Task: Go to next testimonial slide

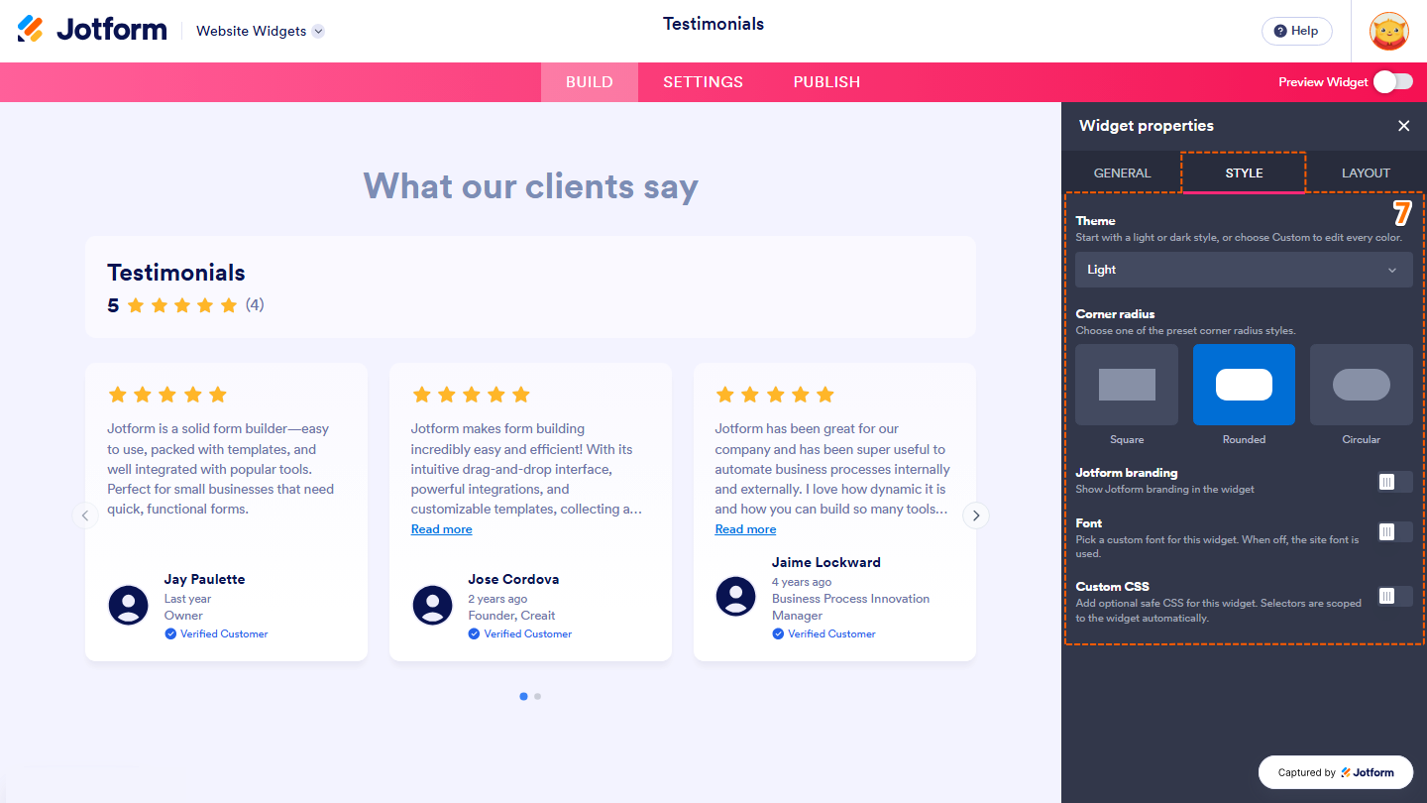Action: (x=976, y=516)
